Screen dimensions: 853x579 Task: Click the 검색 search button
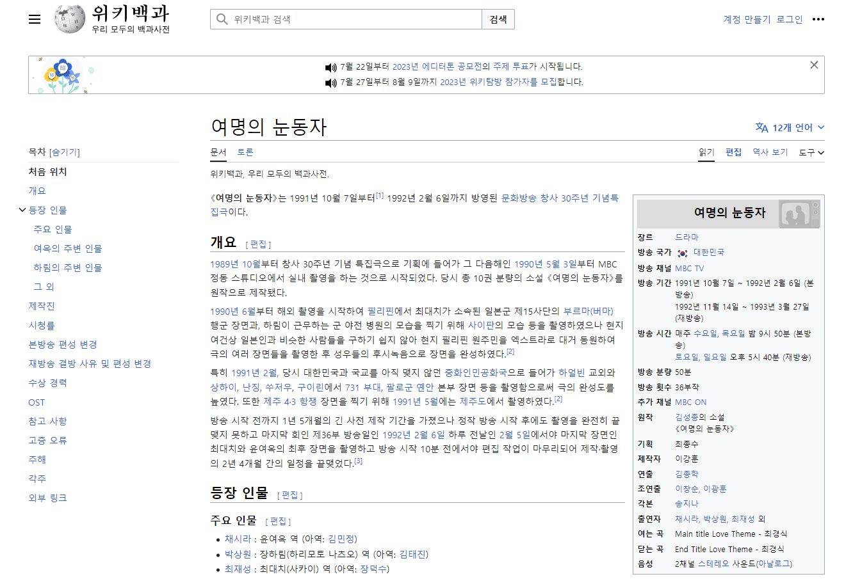click(498, 19)
